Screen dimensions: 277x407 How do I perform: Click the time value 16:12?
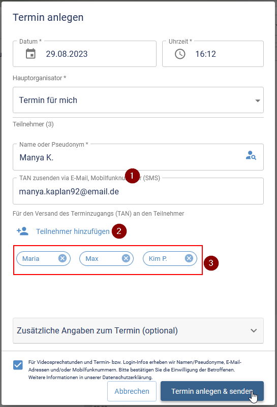point(205,54)
